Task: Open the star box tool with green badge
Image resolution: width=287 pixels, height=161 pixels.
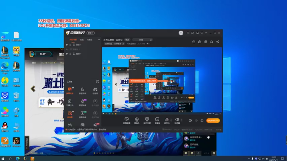Action: point(83,114)
